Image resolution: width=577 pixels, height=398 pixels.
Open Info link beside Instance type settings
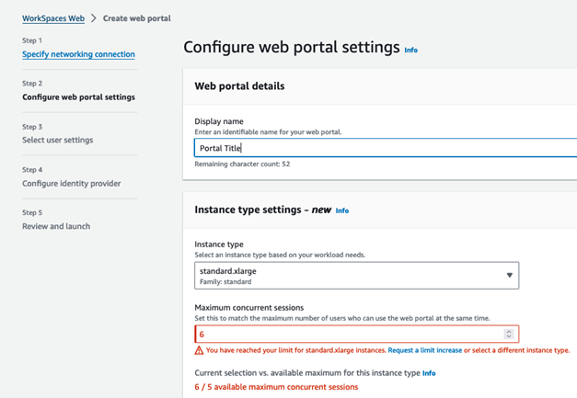341,210
